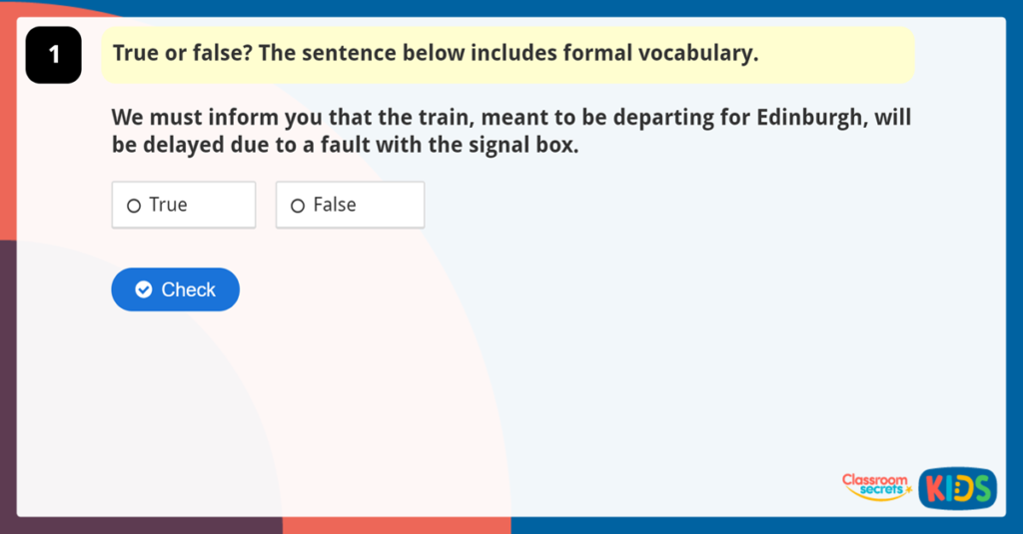Click the yellow question prompt box
Screen dimensions: 1023x534
(508, 54)
